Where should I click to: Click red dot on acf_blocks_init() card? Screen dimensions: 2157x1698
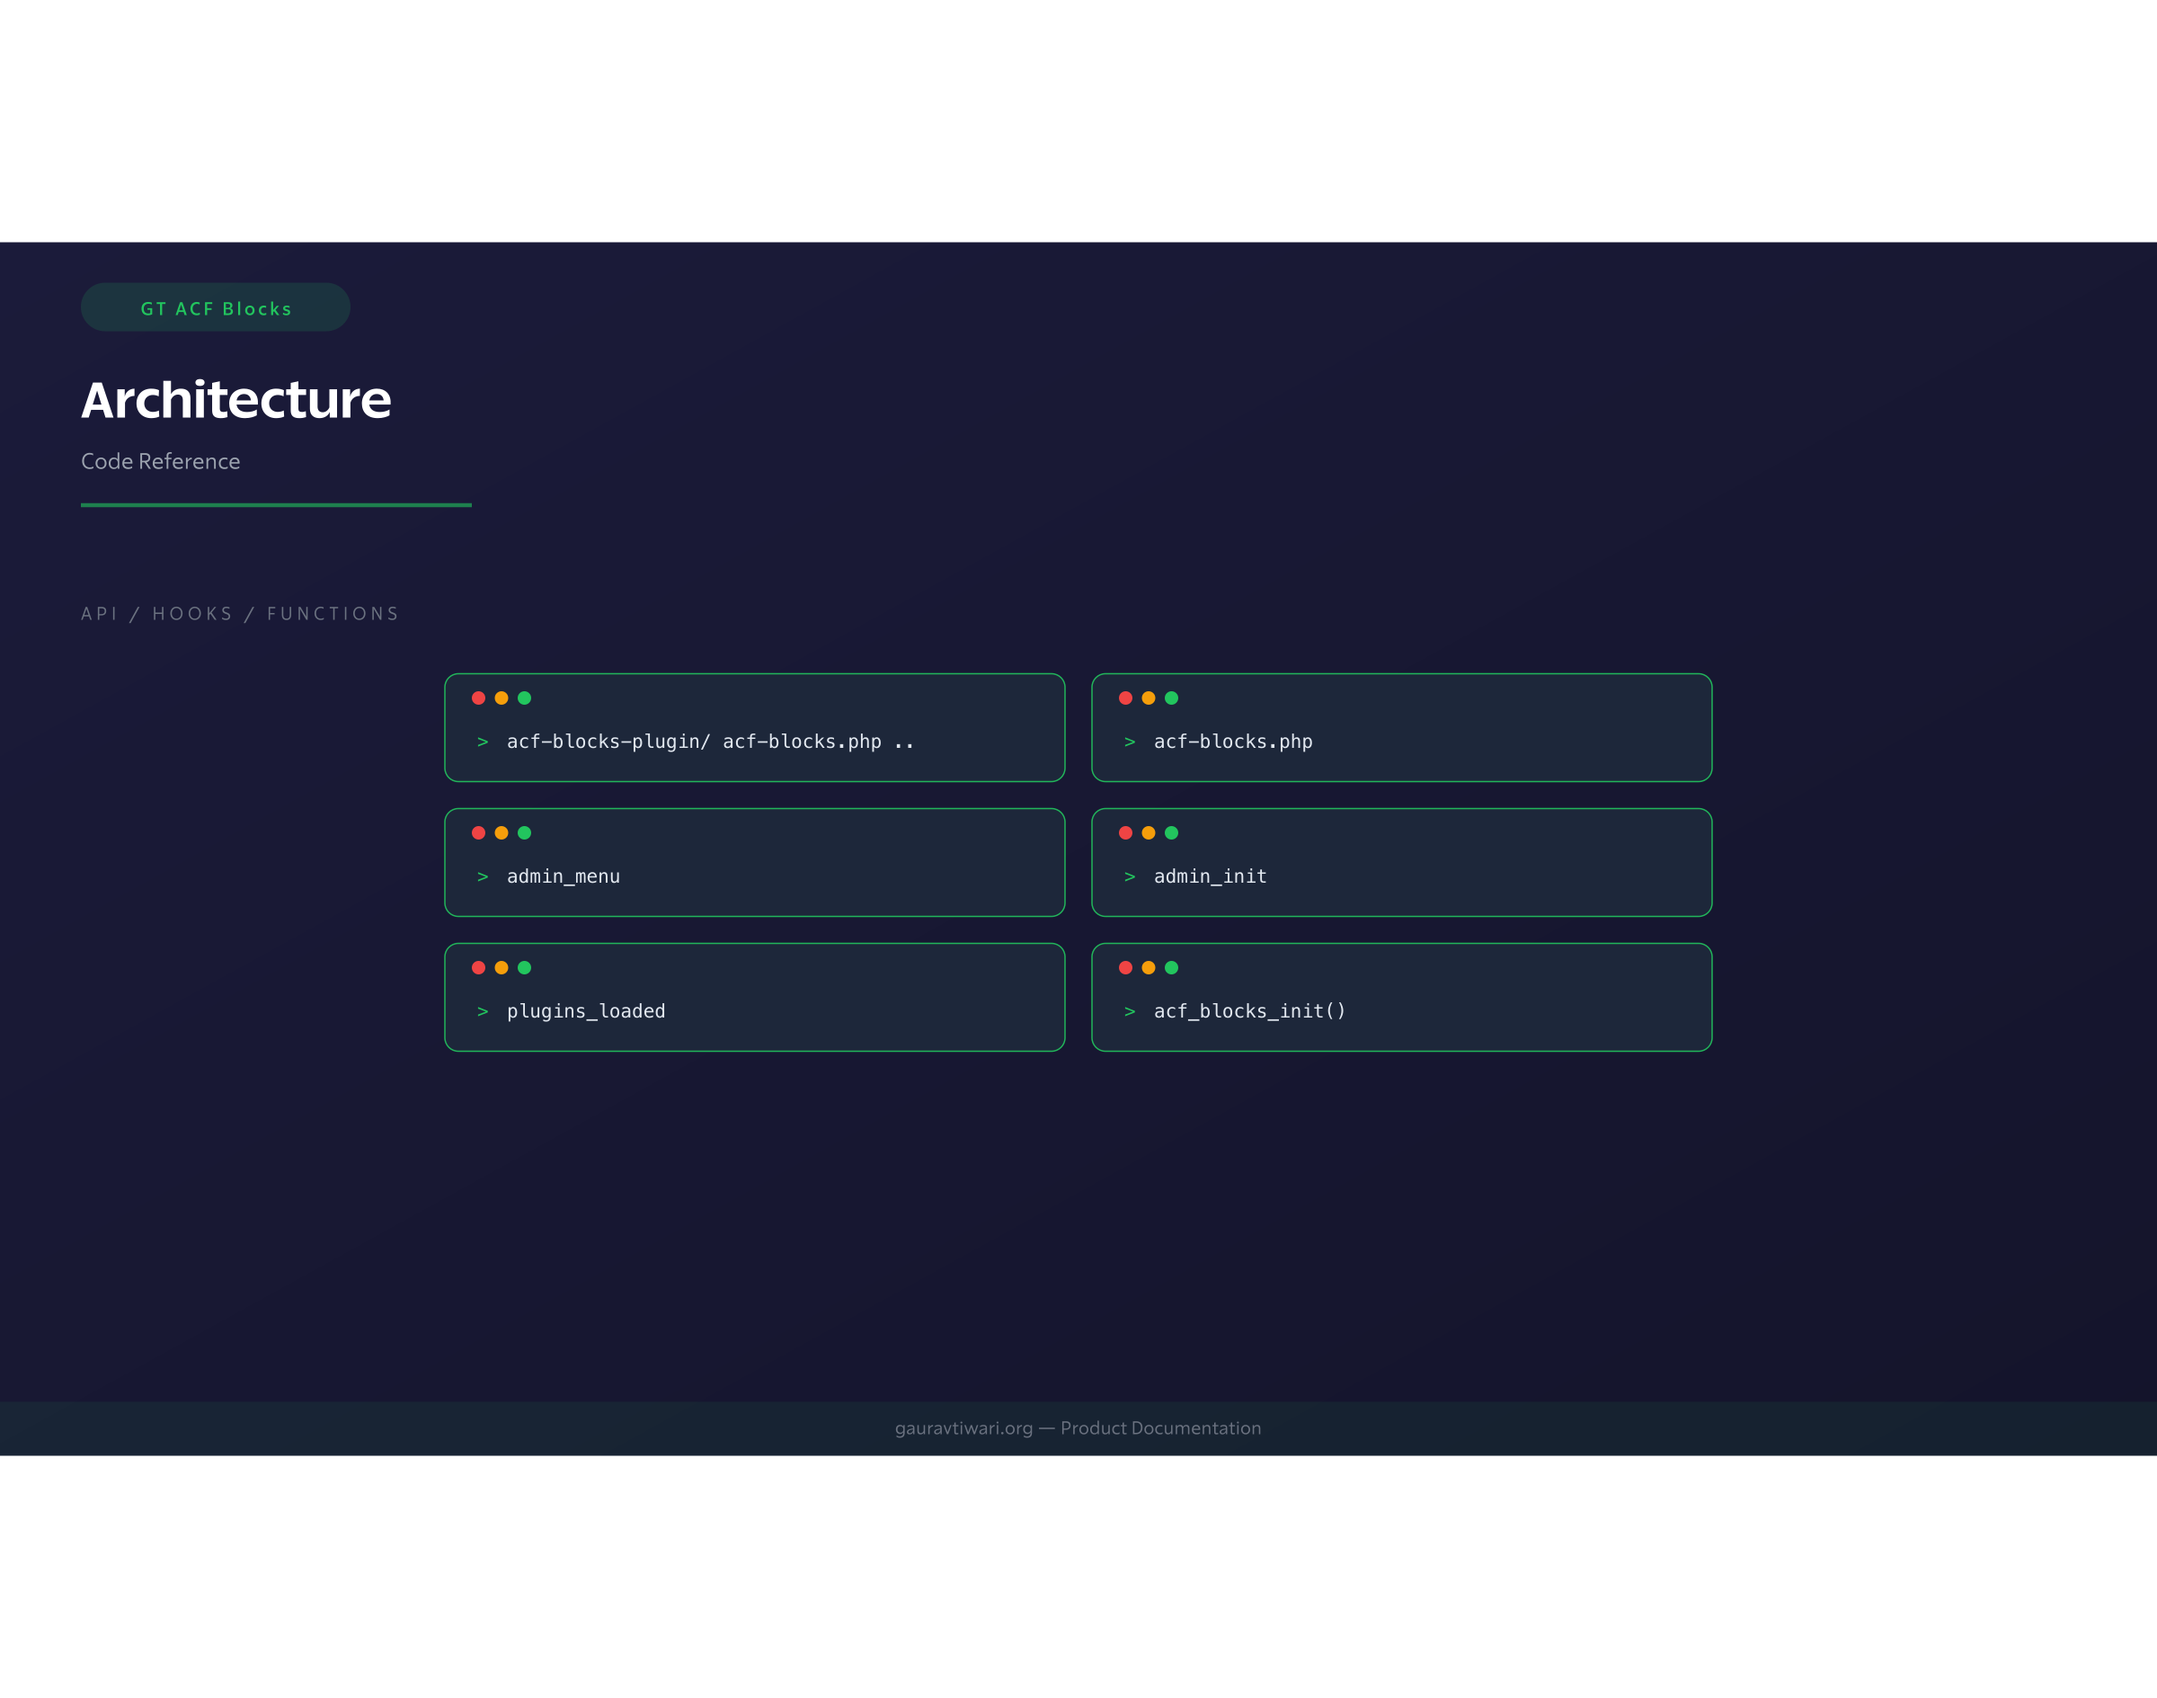pos(1125,967)
